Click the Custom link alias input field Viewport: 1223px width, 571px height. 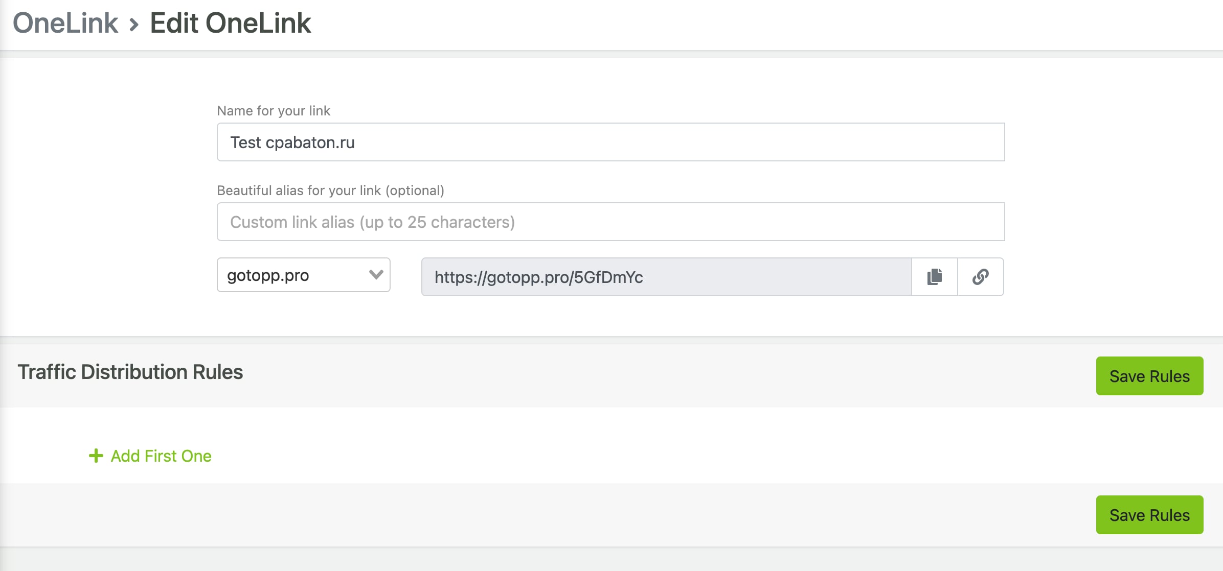pyautogui.click(x=611, y=222)
